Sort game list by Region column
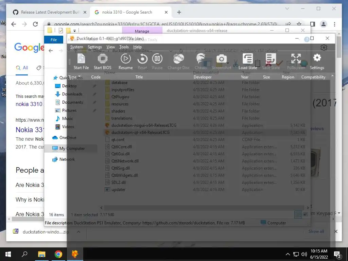This screenshot has width=348, height=261. click(x=288, y=77)
